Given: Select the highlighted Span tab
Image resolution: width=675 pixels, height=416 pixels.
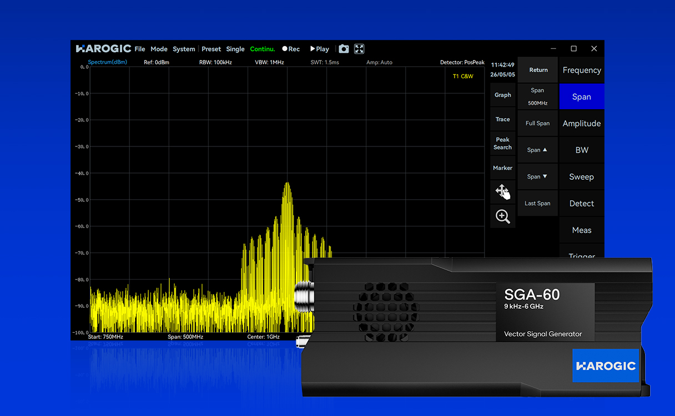Looking at the screenshot, I should click(x=582, y=97).
